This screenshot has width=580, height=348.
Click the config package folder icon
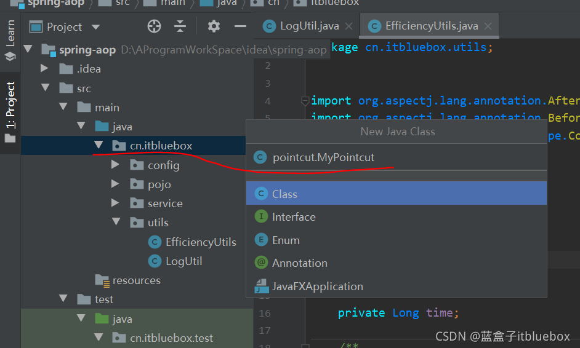[137, 165]
